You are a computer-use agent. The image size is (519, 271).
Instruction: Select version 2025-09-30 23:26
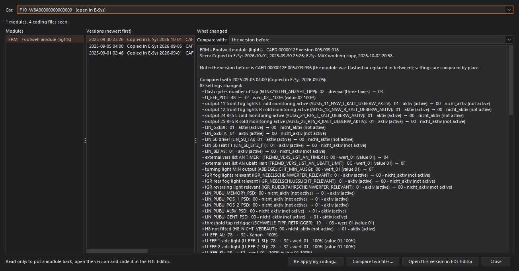click(140, 39)
